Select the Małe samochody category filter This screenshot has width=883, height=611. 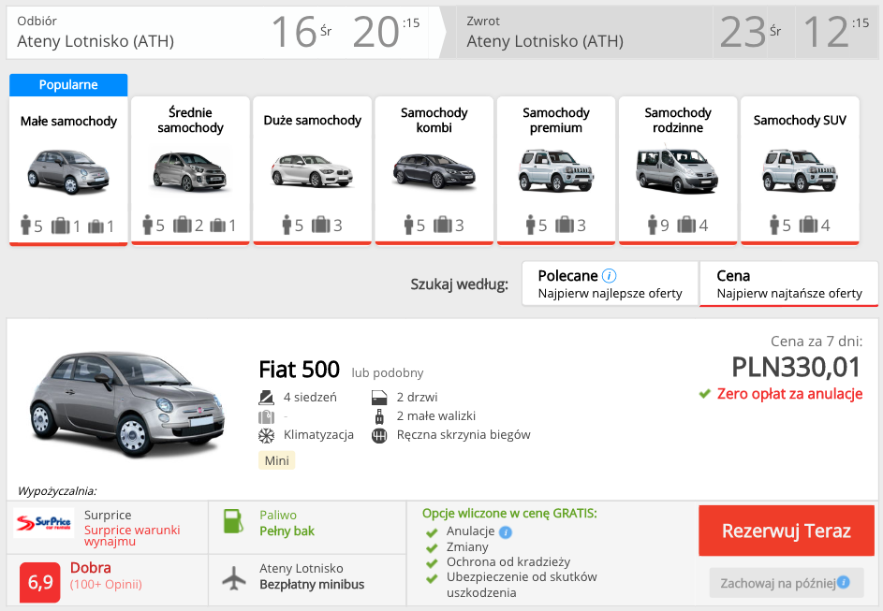[67, 167]
